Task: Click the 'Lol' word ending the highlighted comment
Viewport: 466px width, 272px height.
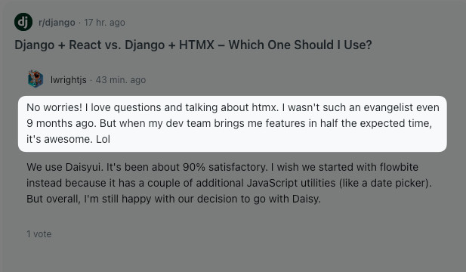Action: (103, 139)
